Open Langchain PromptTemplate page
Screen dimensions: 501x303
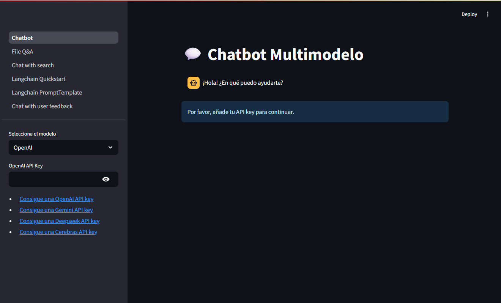[63, 92]
